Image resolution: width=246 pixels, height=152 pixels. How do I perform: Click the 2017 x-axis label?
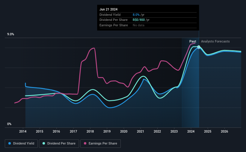point(73,131)
